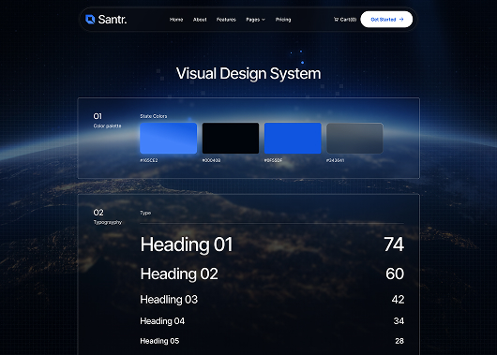
Task: Go to the Home menu item
Action: [x=176, y=20]
